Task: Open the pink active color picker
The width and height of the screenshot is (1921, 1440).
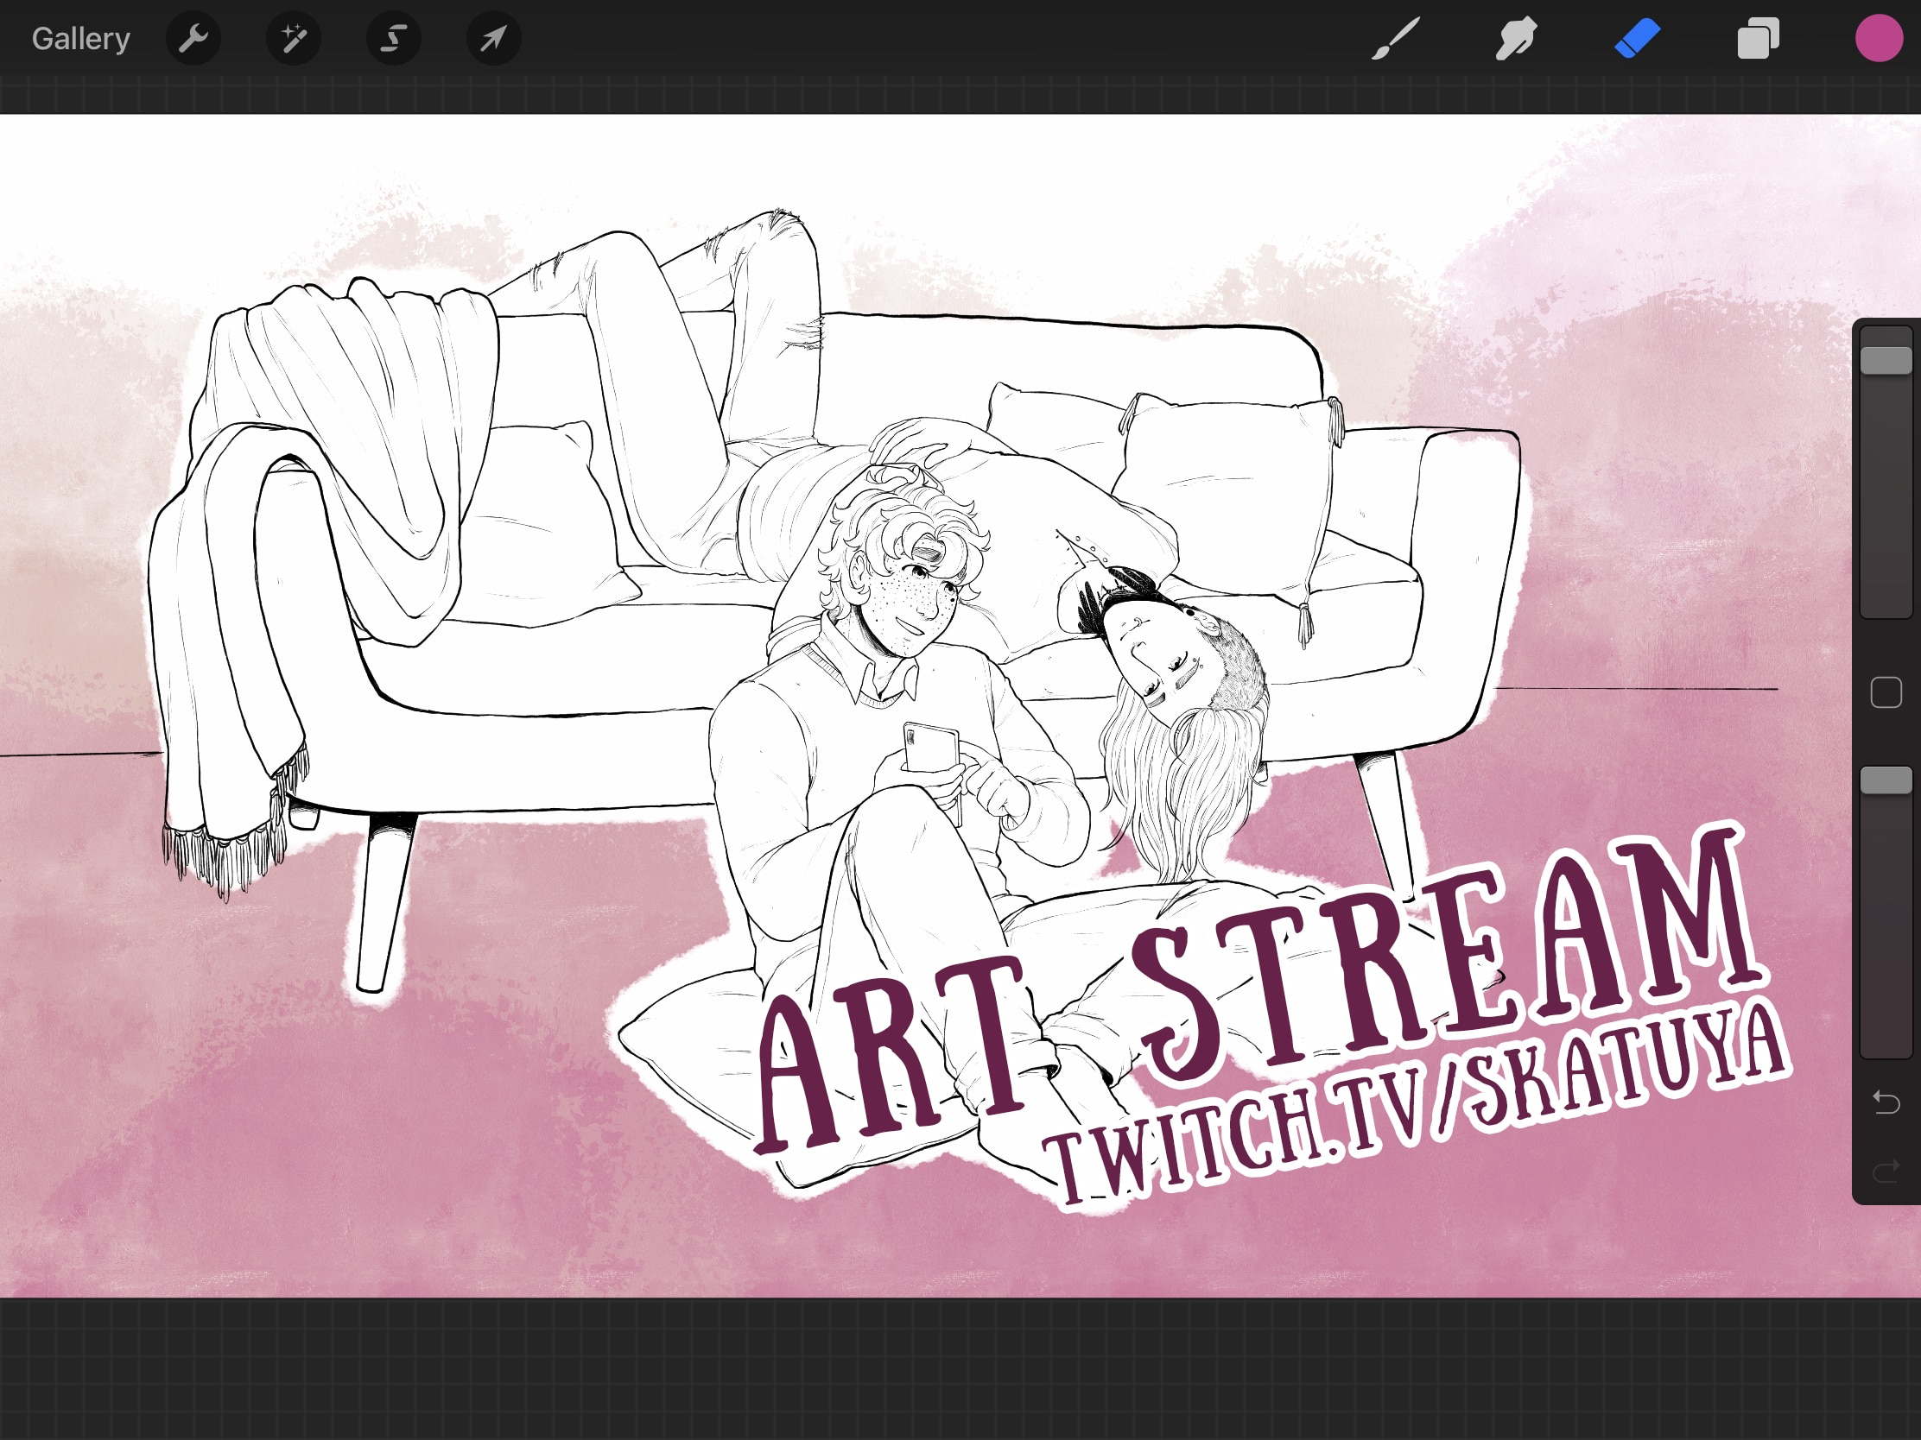Action: [x=1880, y=38]
